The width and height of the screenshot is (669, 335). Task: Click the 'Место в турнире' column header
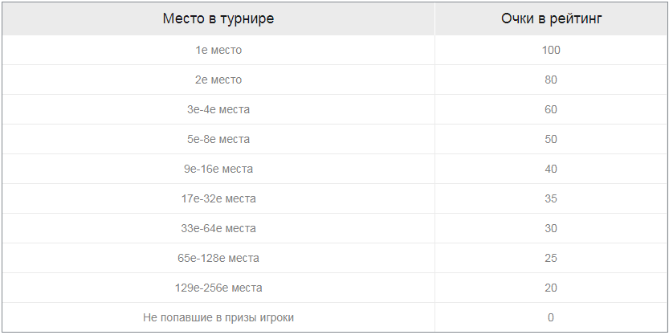point(218,18)
